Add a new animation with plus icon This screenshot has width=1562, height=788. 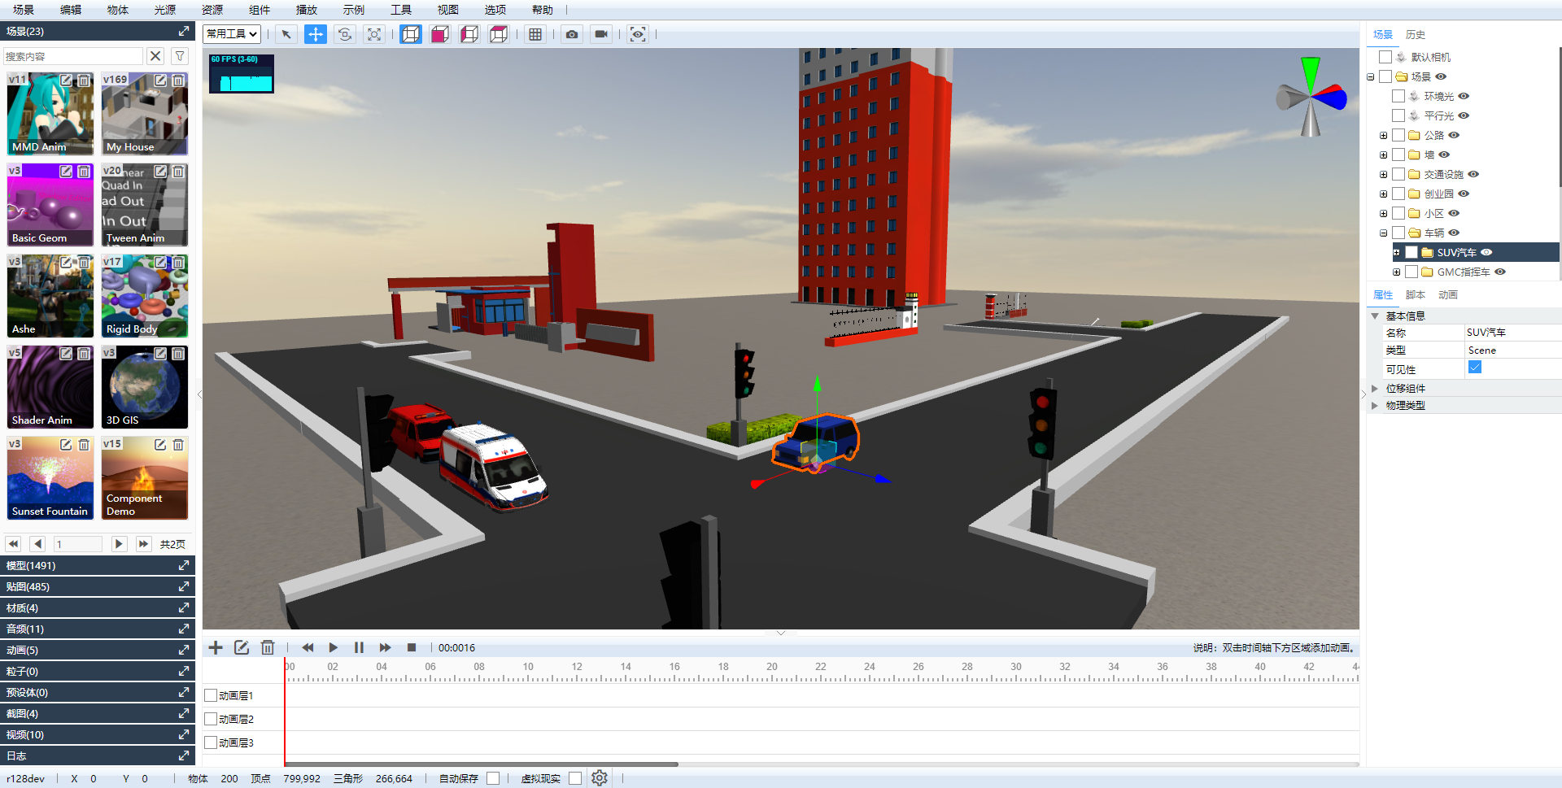tap(216, 647)
